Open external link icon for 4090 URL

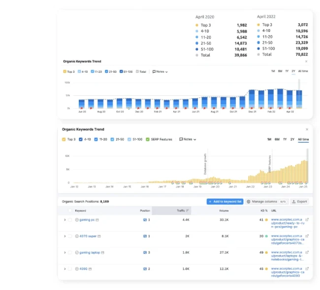click(x=307, y=269)
